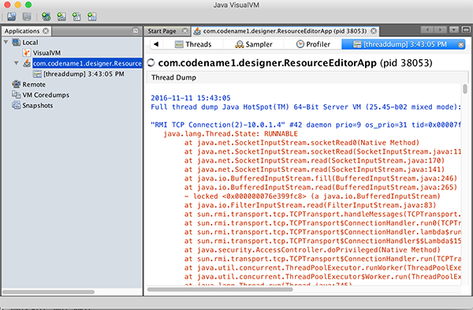Image resolution: width=473 pixels, height=310 pixels.
Task: Click the socketRead0(Native Method) stack line
Action: (x=302, y=143)
